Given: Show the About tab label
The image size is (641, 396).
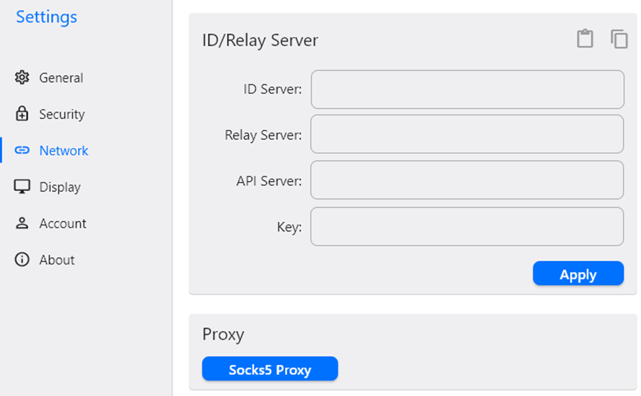Looking at the screenshot, I should coord(57,260).
